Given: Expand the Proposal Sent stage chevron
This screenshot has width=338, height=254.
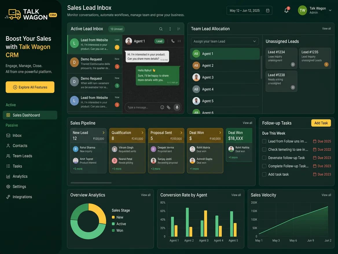Looking at the screenshot, I should point(181,133).
